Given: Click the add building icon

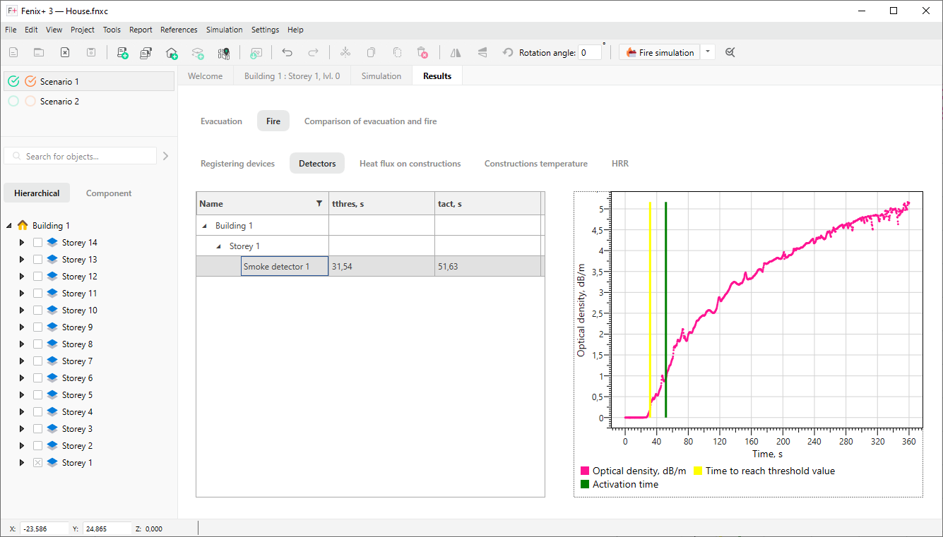Looking at the screenshot, I should click(171, 52).
